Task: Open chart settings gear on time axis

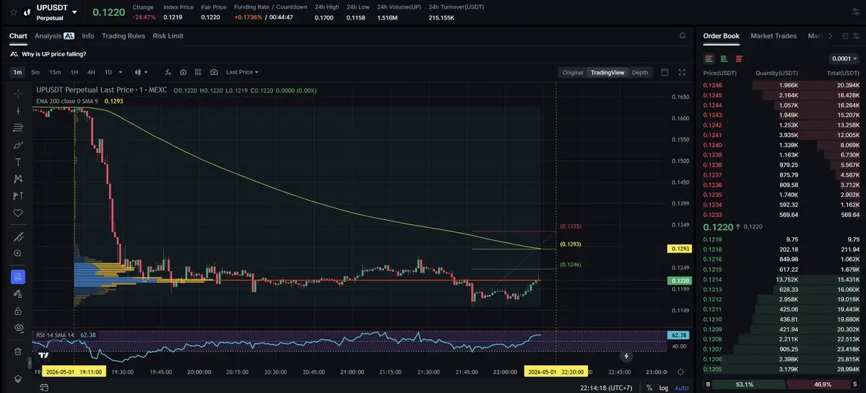Action: 680,372
